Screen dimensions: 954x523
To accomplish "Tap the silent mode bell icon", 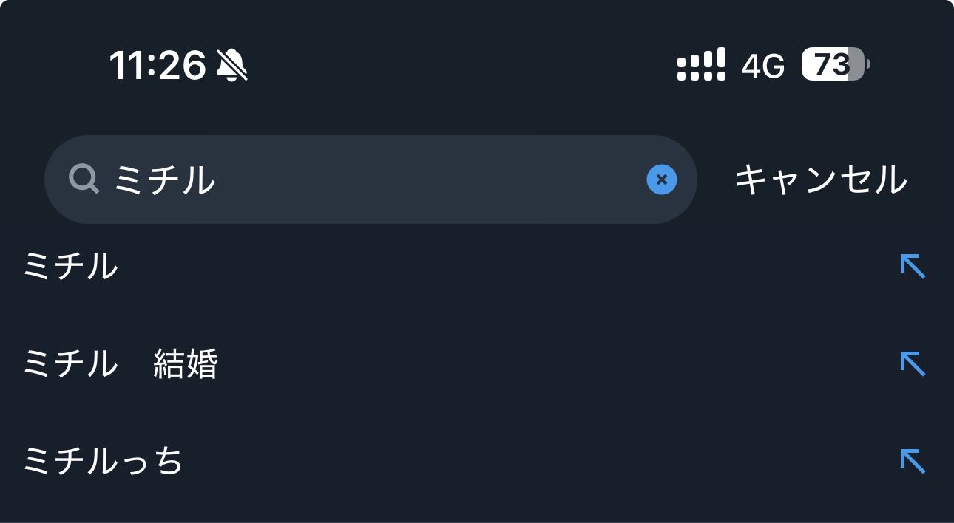I will (x=232, y=66).
